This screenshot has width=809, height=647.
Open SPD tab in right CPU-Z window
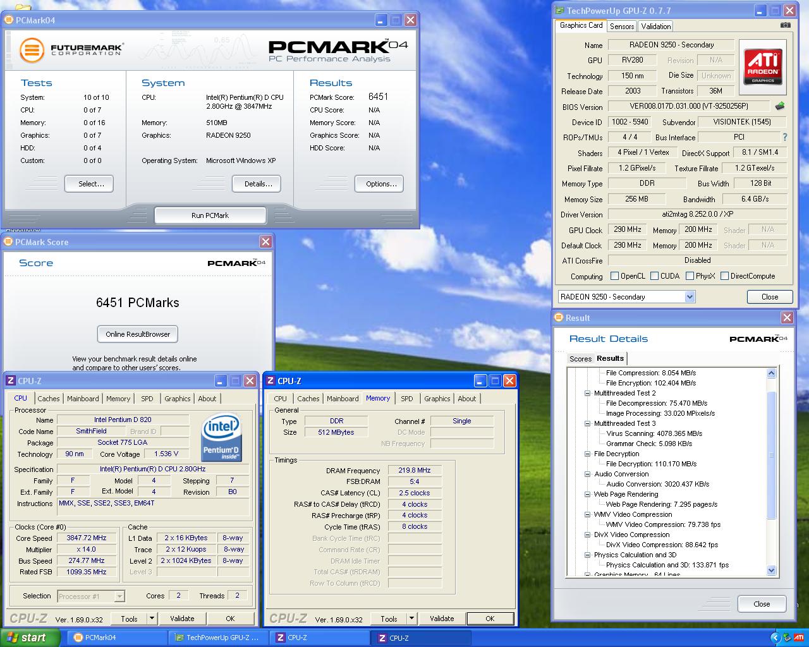coord(407,399)
